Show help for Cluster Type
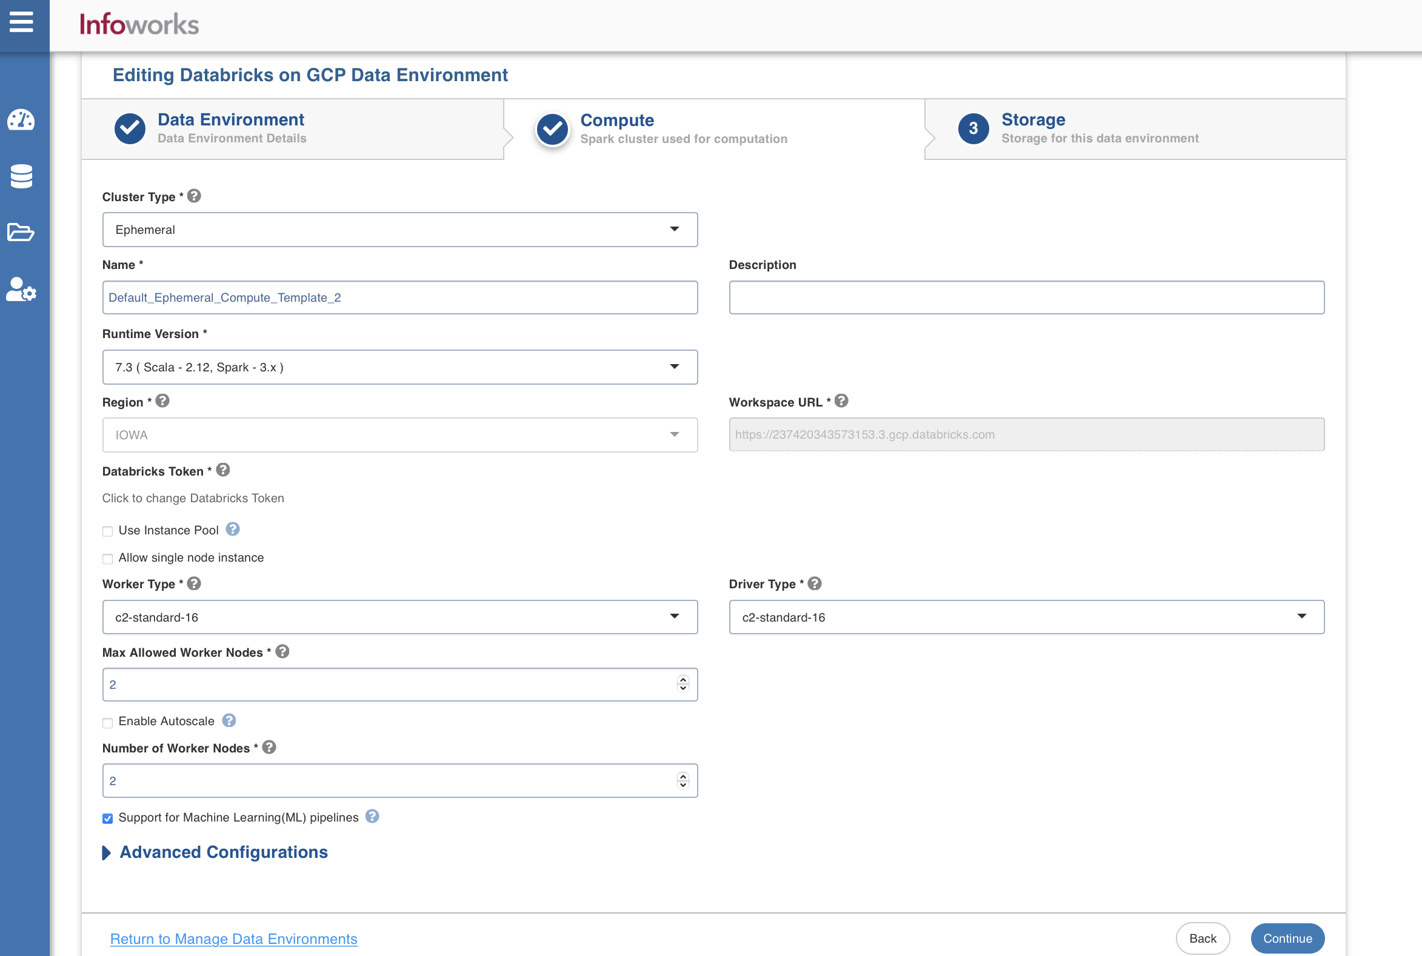 pyautogui.click(x=194, y=196)
